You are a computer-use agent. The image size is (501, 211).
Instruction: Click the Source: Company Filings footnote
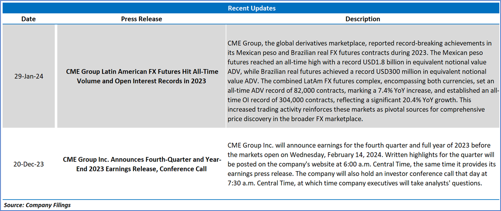[x=37, y=205]
